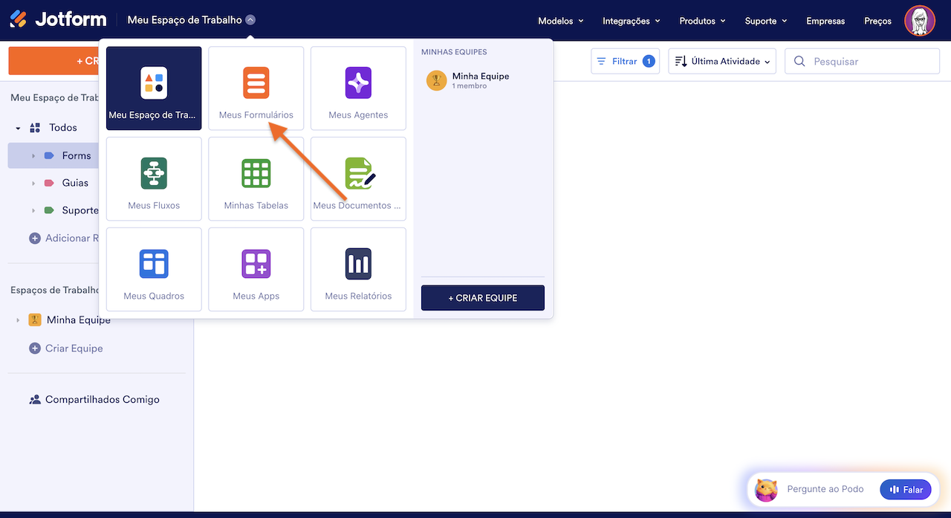Click the Filtrar button
Image resolution: width=951 pixels, height=518 pixels.
pos(626,62)
